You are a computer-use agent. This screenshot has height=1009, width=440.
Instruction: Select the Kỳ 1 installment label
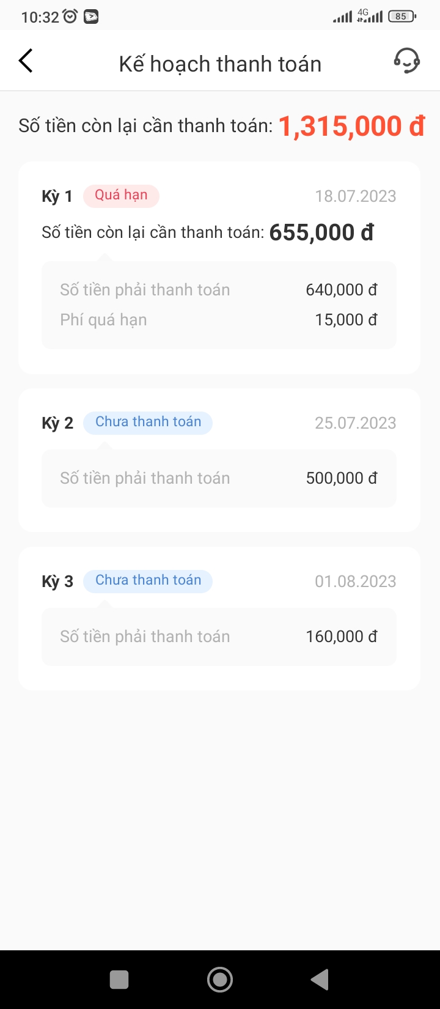57,196
